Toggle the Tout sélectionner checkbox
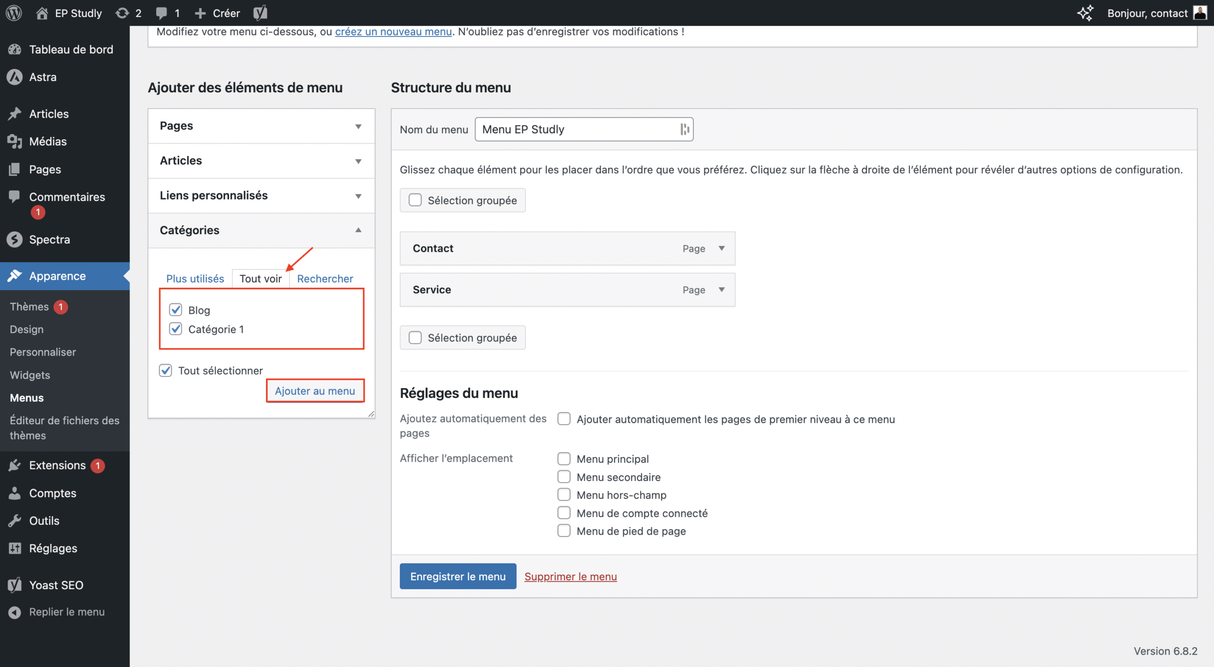Viewport: 1214px width, 667px height. pyautogui.click(x=166, y=370)
